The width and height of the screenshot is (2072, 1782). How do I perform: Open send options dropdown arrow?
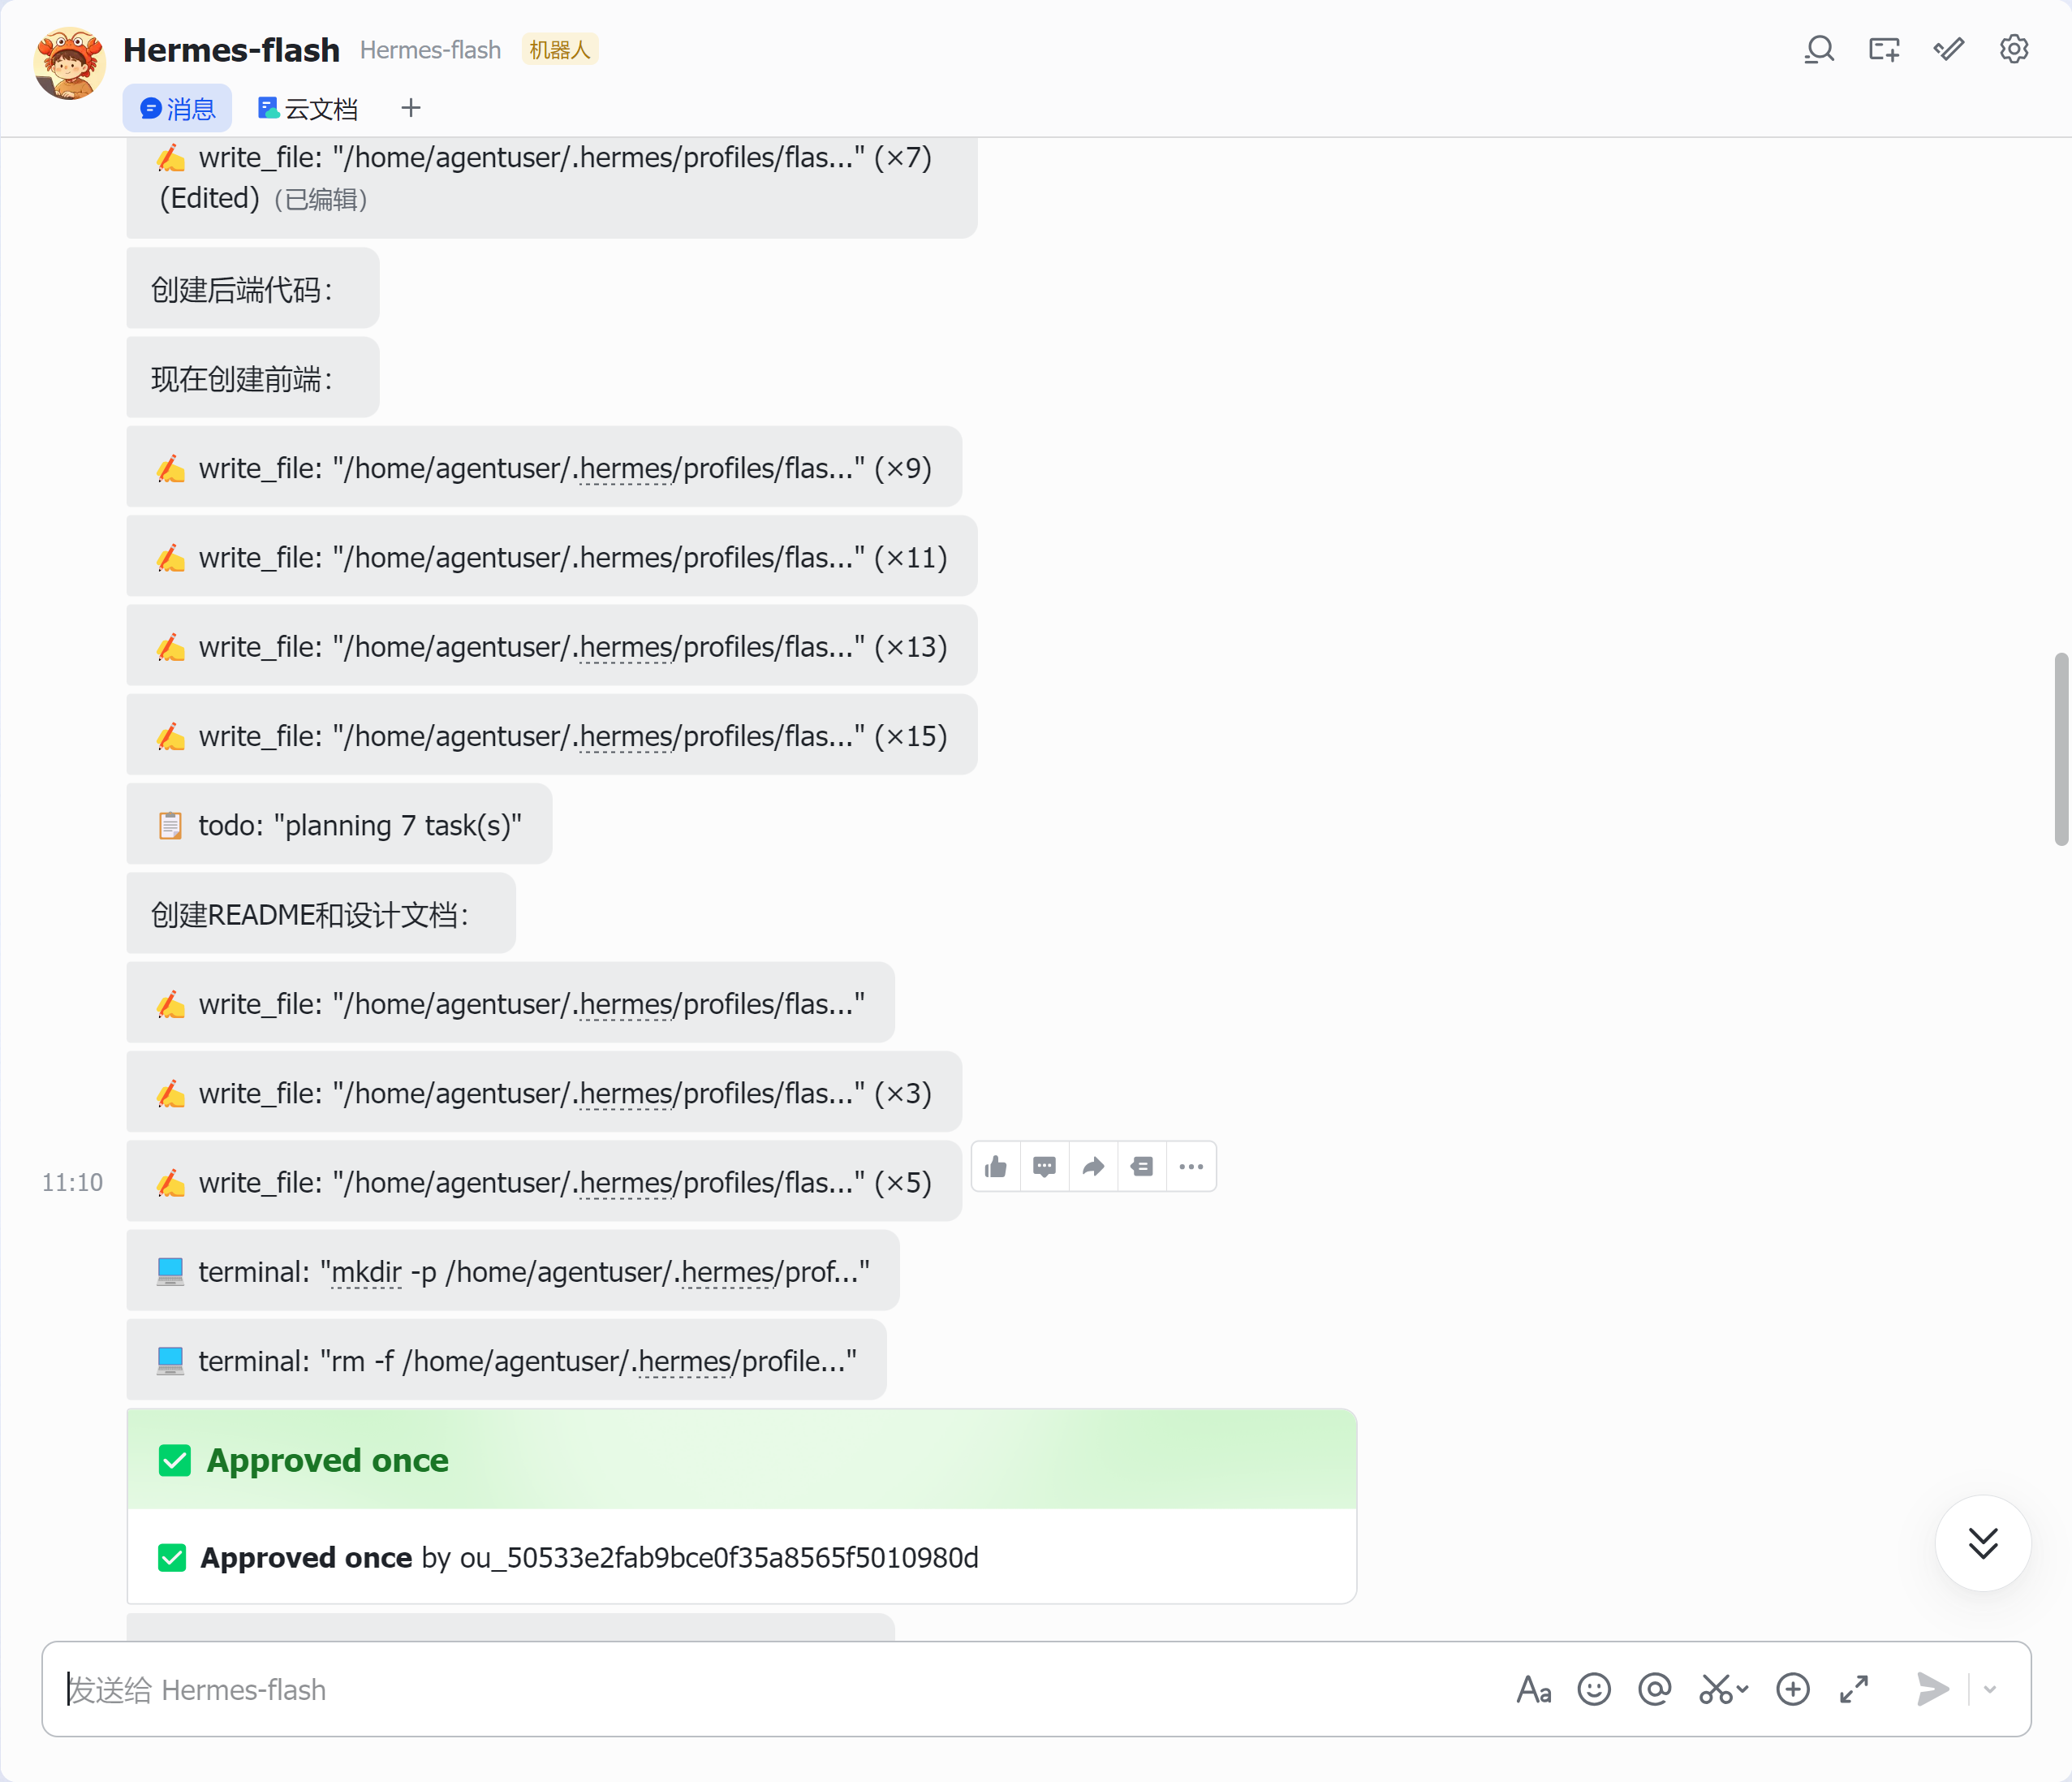[1990, 1689]
